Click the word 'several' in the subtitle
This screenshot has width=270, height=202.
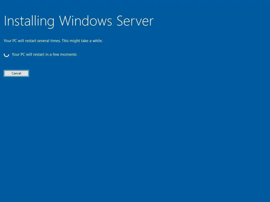(43, 41)
